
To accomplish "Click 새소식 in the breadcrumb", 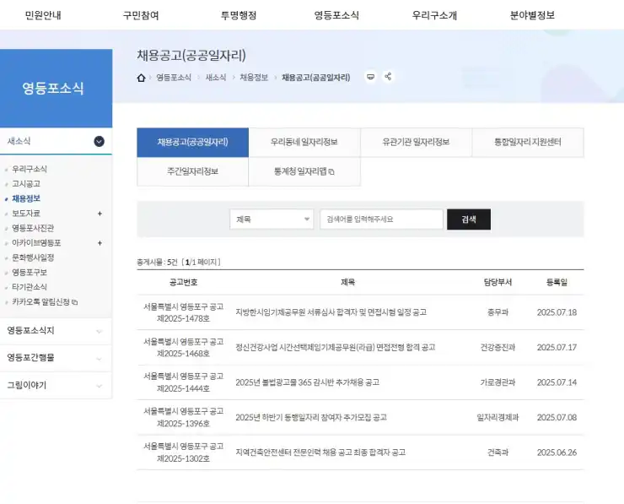I will (x=216, y=78).
